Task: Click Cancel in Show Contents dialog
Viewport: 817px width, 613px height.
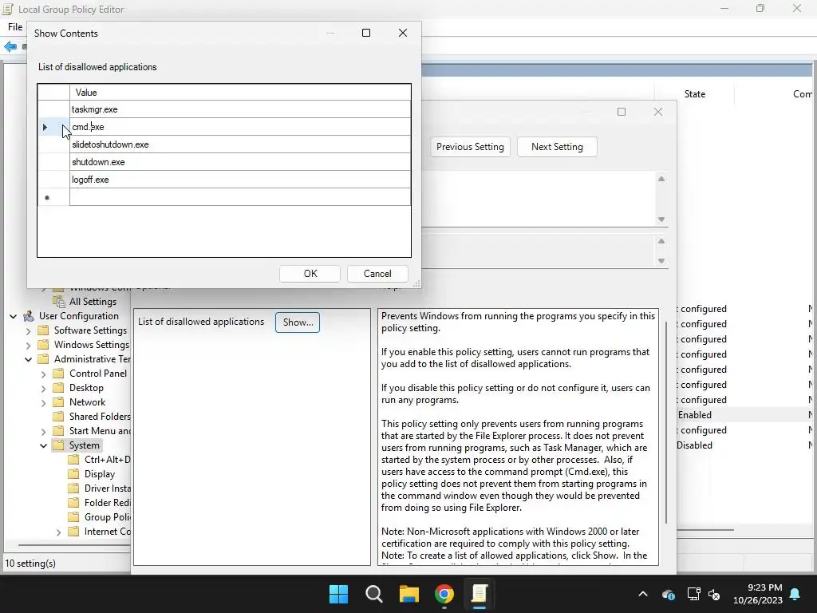Action: pyautogui.click(x=377, y=274)
